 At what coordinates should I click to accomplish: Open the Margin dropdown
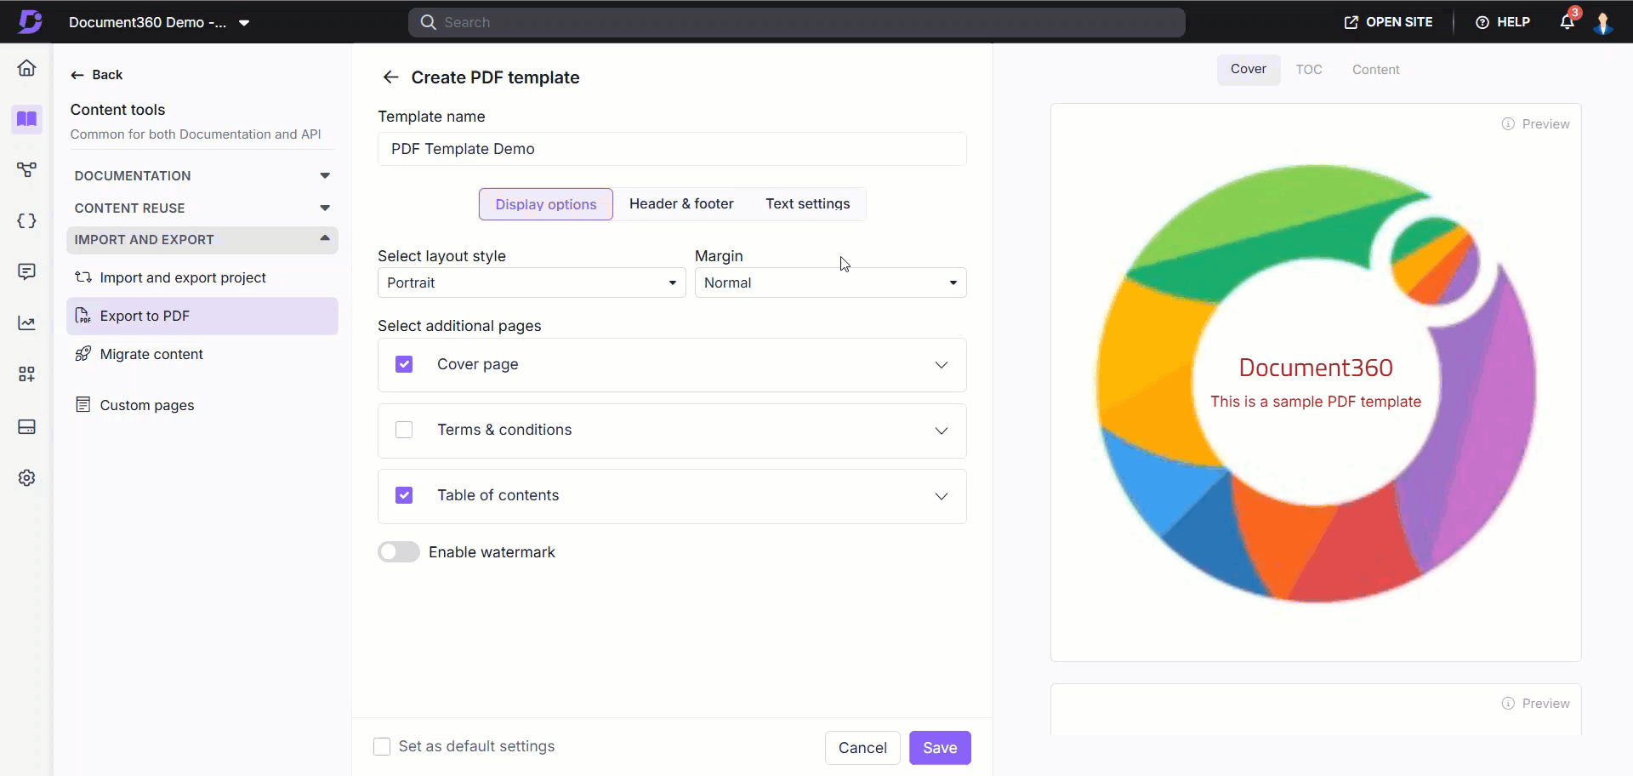click(x=829, y=282)
